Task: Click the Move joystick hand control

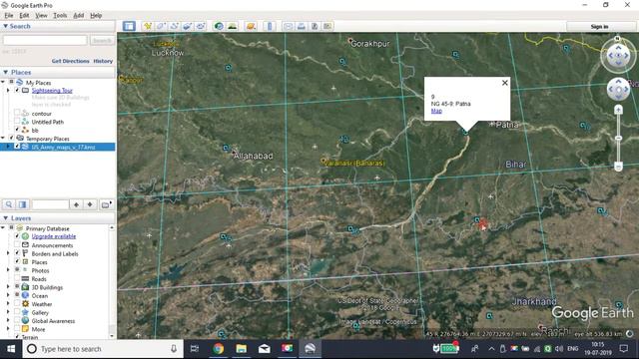Action: point(618,89)
